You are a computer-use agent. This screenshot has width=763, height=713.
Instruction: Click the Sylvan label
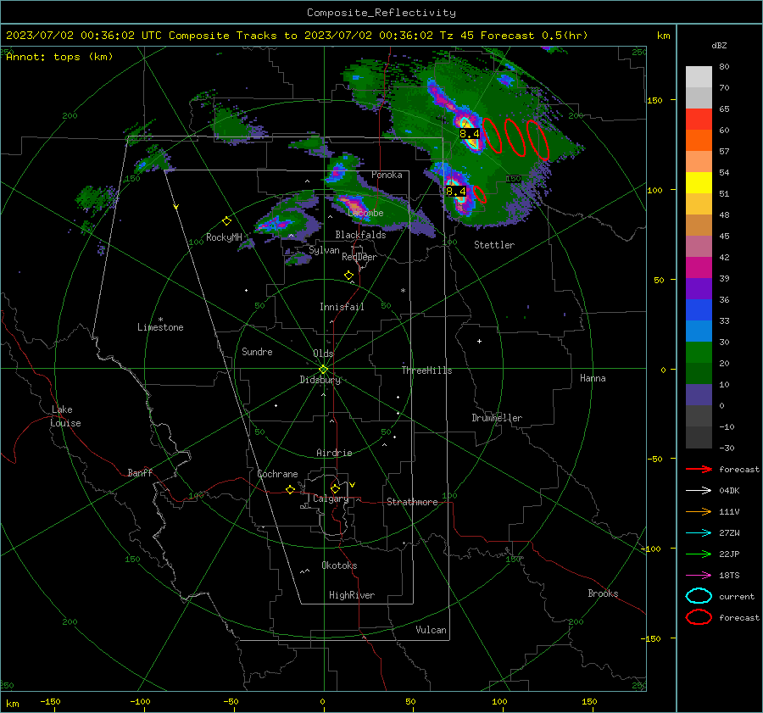tap(324, 250)
